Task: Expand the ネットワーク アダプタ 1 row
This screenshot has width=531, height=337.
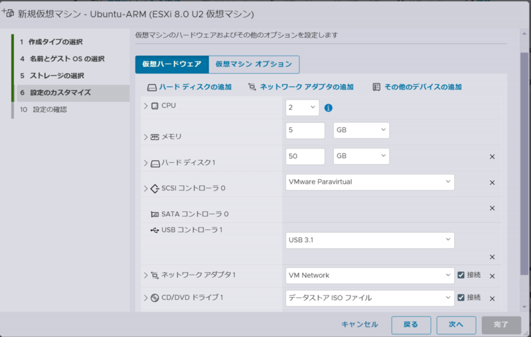Action: click(145, 275)
